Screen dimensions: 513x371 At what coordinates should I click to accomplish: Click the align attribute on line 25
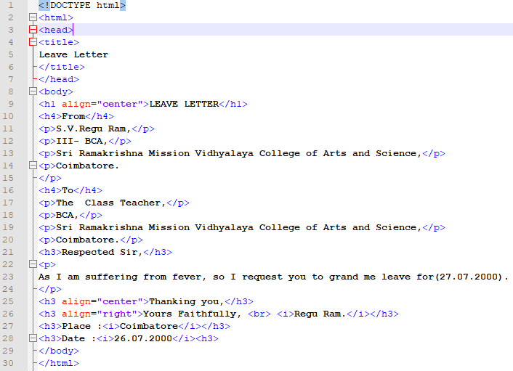(76, 301)
